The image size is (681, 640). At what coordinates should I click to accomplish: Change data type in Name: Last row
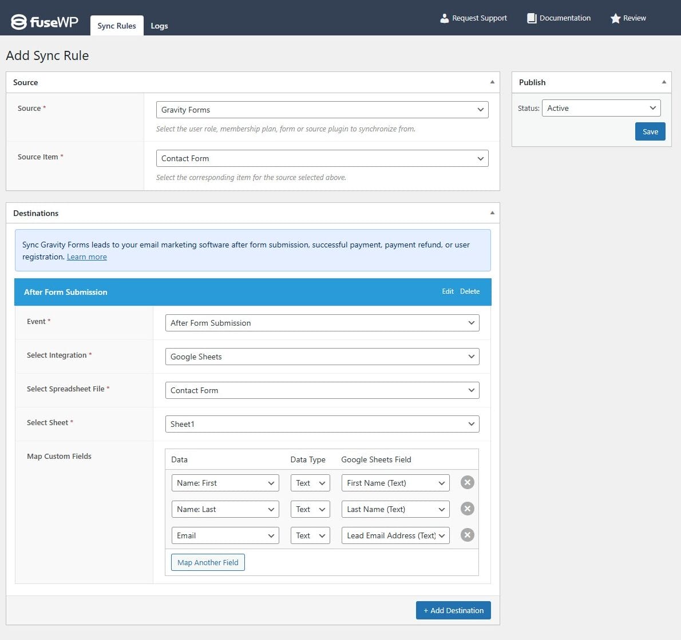310,510
